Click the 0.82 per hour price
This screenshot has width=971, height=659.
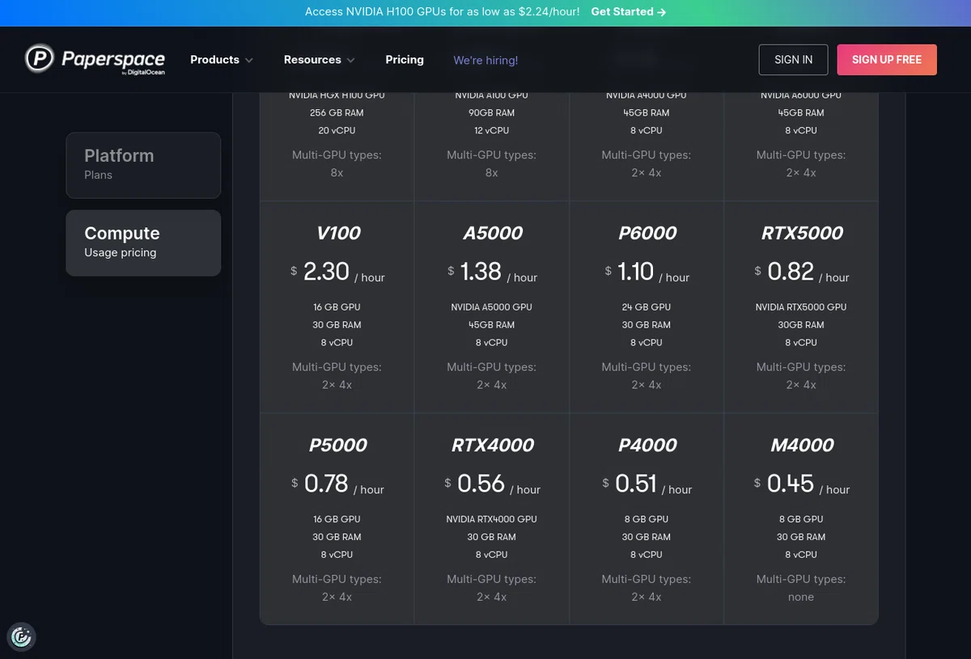(x=801, y=272)
